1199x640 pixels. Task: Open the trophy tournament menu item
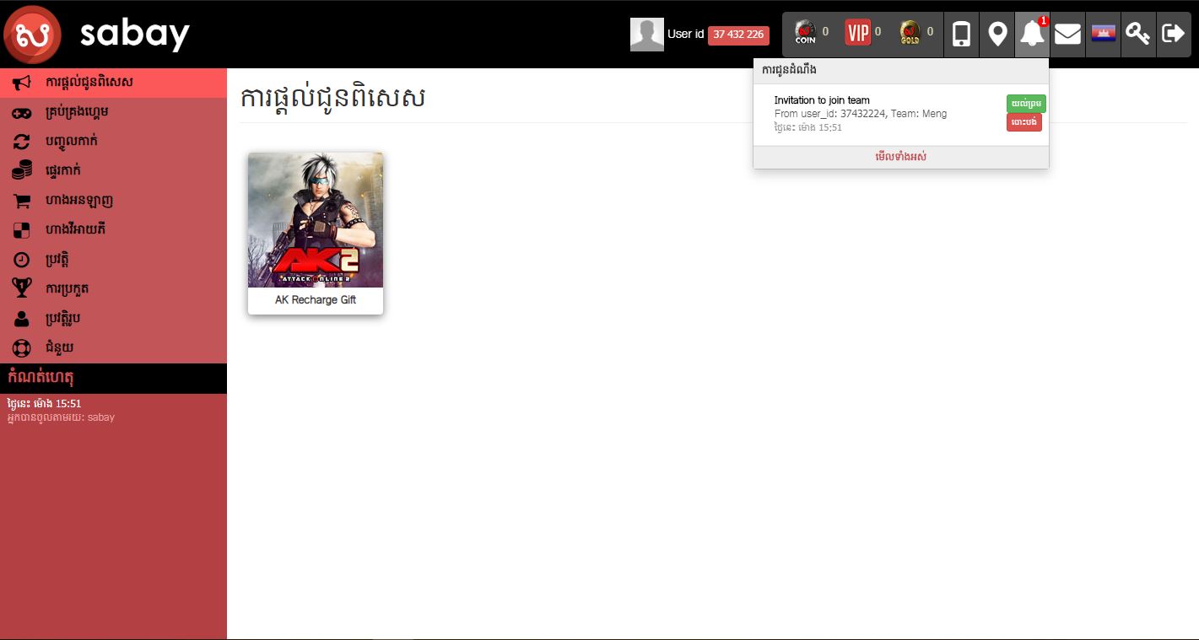(67, 288)
